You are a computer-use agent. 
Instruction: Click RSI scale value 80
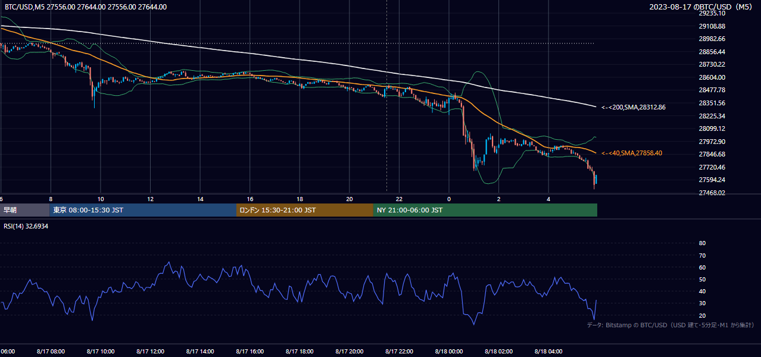click(x=702, y=243)
